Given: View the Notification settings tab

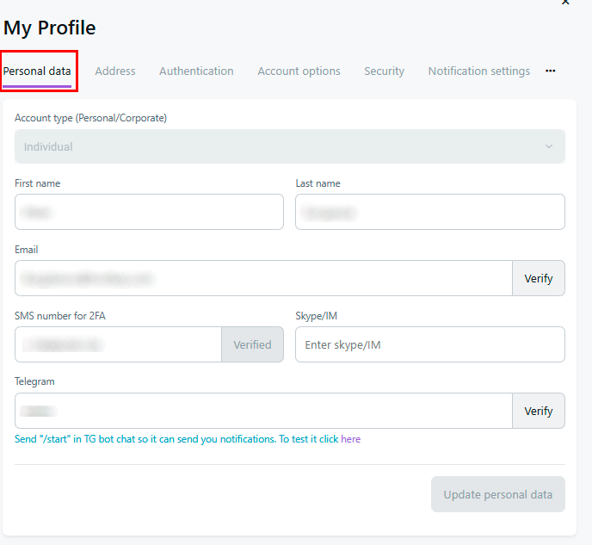Looking at the screenshot, I should click(x=478, y=71).
